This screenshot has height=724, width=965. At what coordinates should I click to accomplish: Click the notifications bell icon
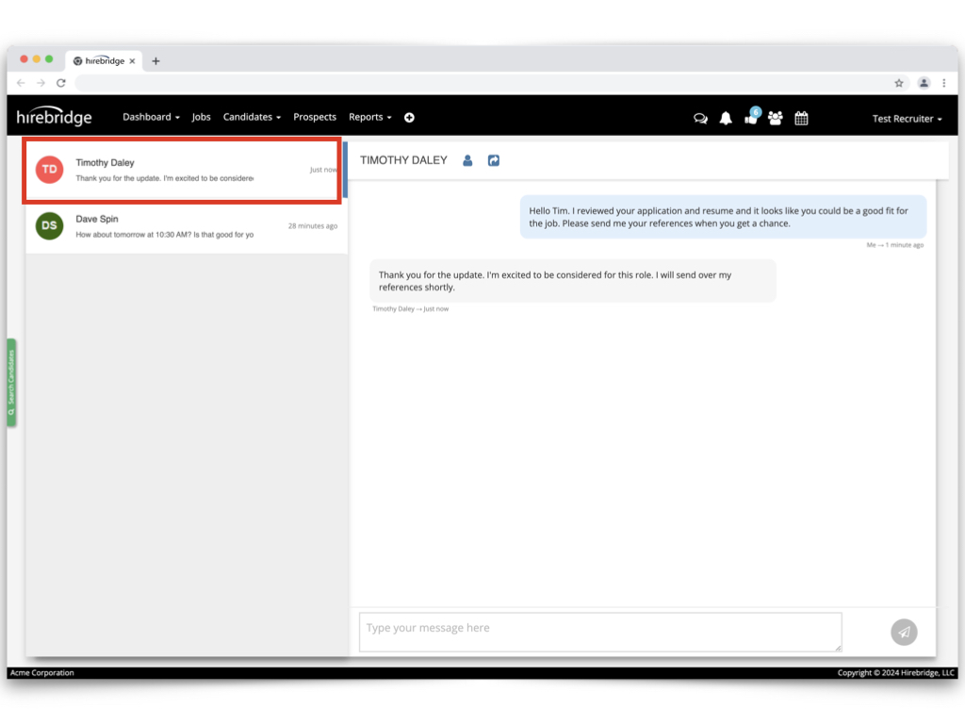(x=726, y=119)
